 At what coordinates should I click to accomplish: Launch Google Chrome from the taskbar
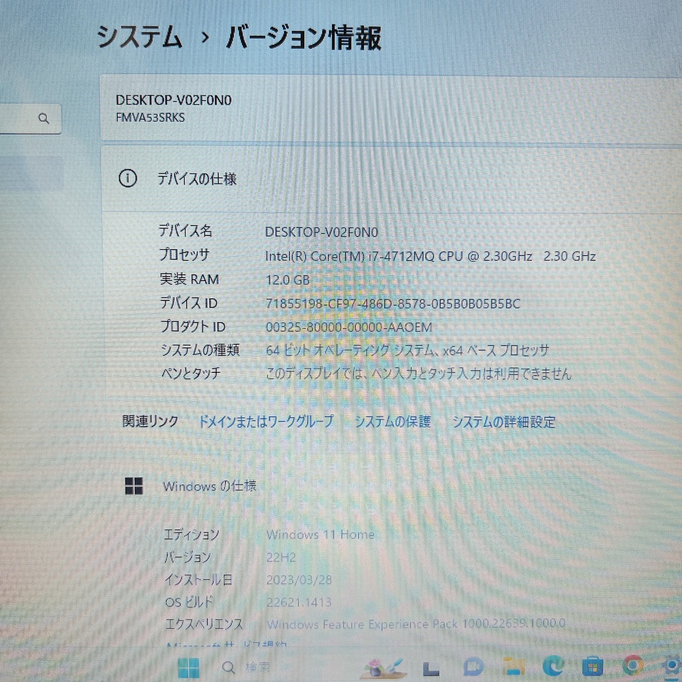(x=632, y=666)
